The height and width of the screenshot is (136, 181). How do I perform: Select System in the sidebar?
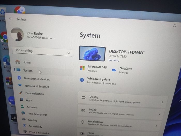[43, 70]
